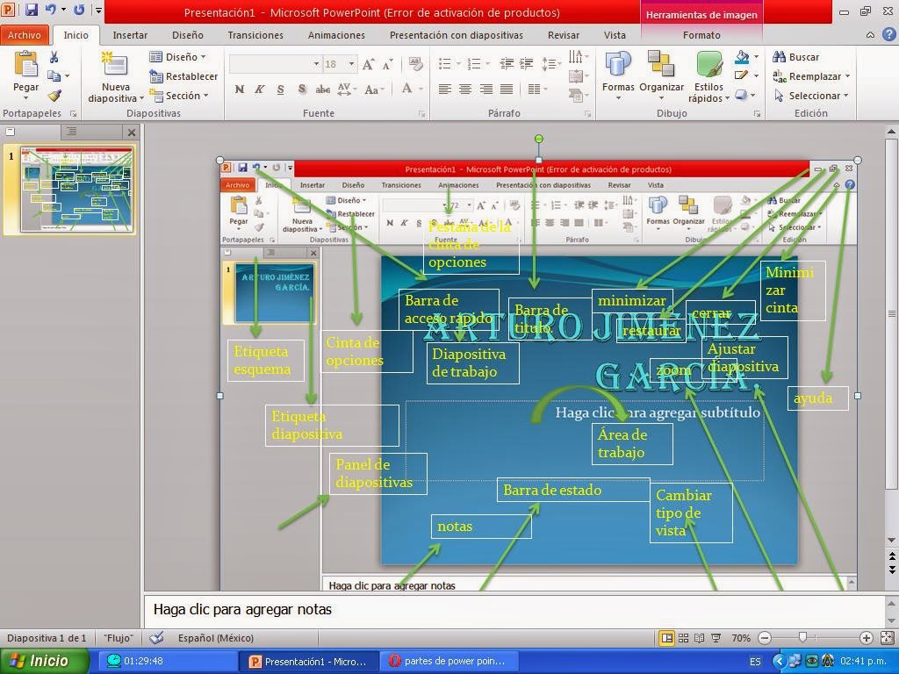The image size is (899, 674).
Task: Open the Nueva diapositiva icon
Action: click(115, 65)
